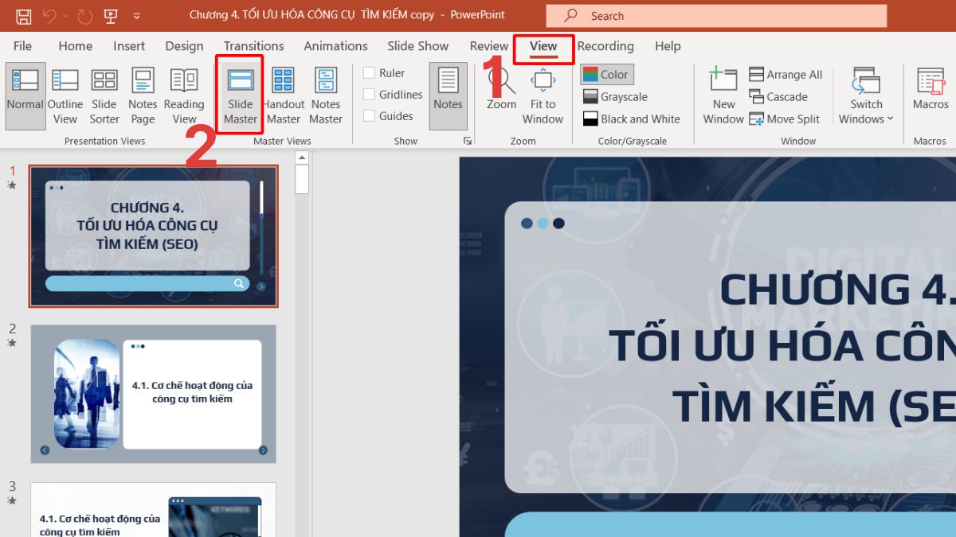Screen dimensions: 956x537
Task: Select Grayscale view mode
Action: (x=615, y=97)
